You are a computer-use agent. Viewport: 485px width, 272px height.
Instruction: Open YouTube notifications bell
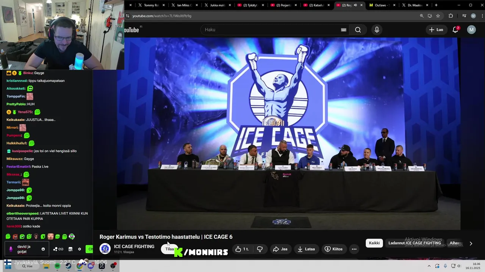click(455, 30)
